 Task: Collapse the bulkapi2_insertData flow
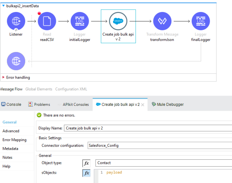4,6
